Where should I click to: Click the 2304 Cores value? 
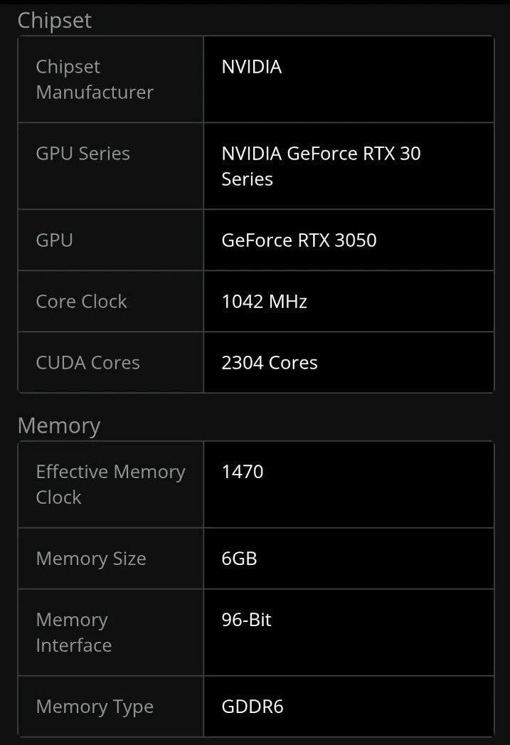(x=270, y=363)
